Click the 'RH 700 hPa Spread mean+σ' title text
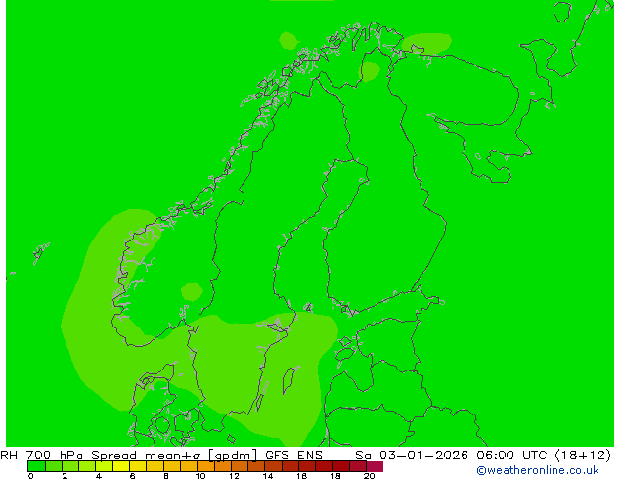620x479 pixels. (102, 455)
